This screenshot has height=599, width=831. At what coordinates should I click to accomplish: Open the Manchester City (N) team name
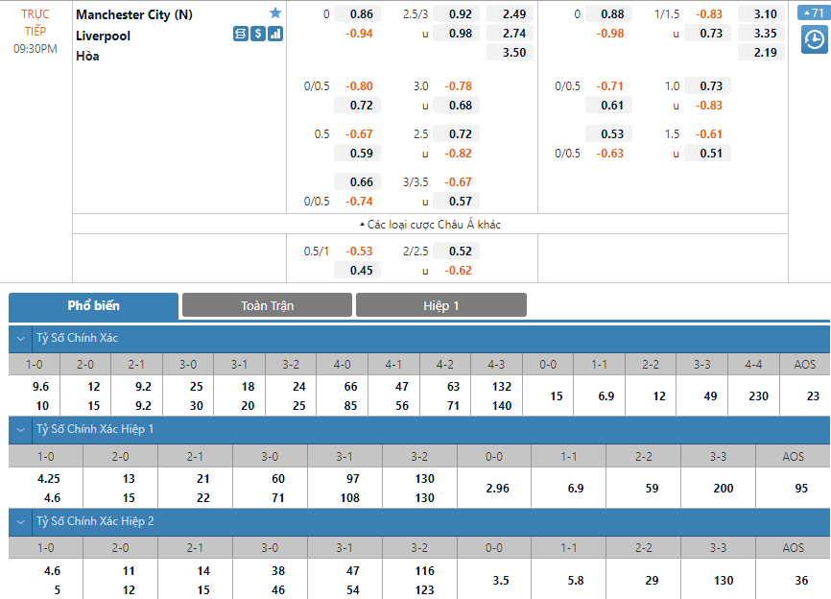(x=134, y=14)
